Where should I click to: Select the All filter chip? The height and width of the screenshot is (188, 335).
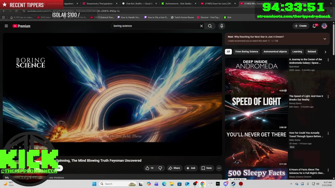click(228, 51)
